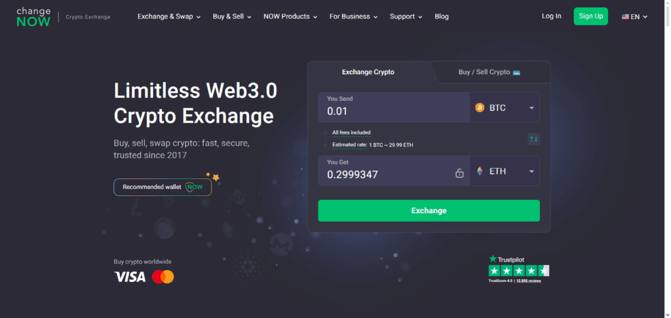The height and width of the screenshot is (318, 671).
Task: Click the US flag language icon
Action: 625,16
